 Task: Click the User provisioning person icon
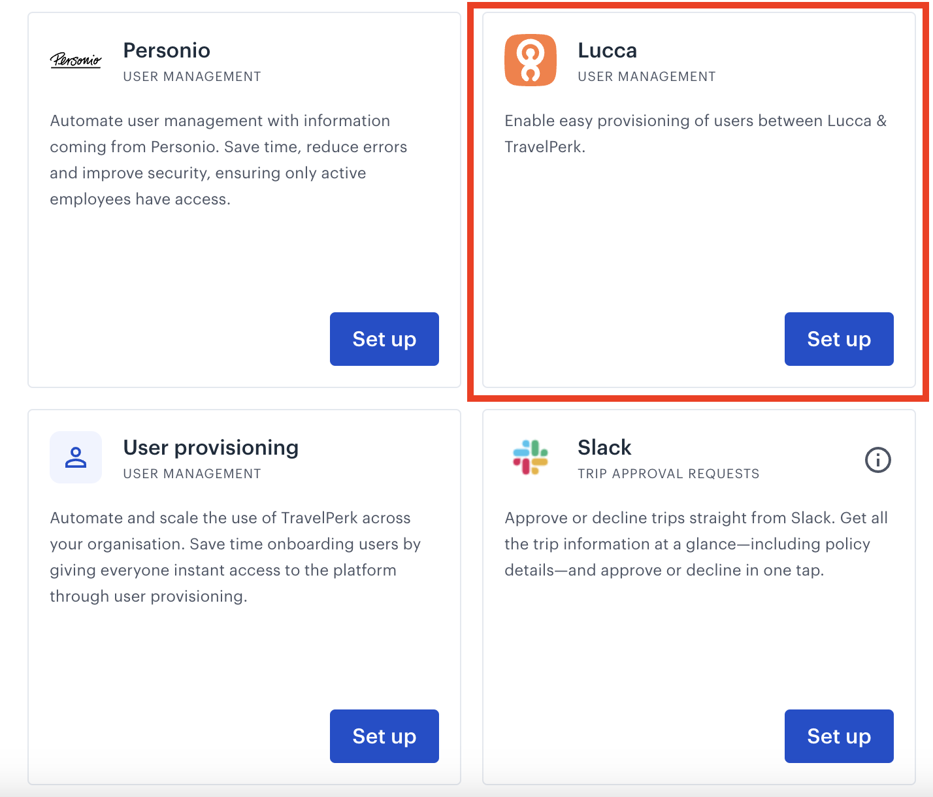pos(76,457)
